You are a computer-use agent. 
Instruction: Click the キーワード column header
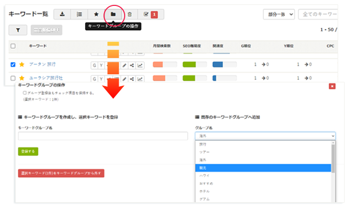pos(38,46)
